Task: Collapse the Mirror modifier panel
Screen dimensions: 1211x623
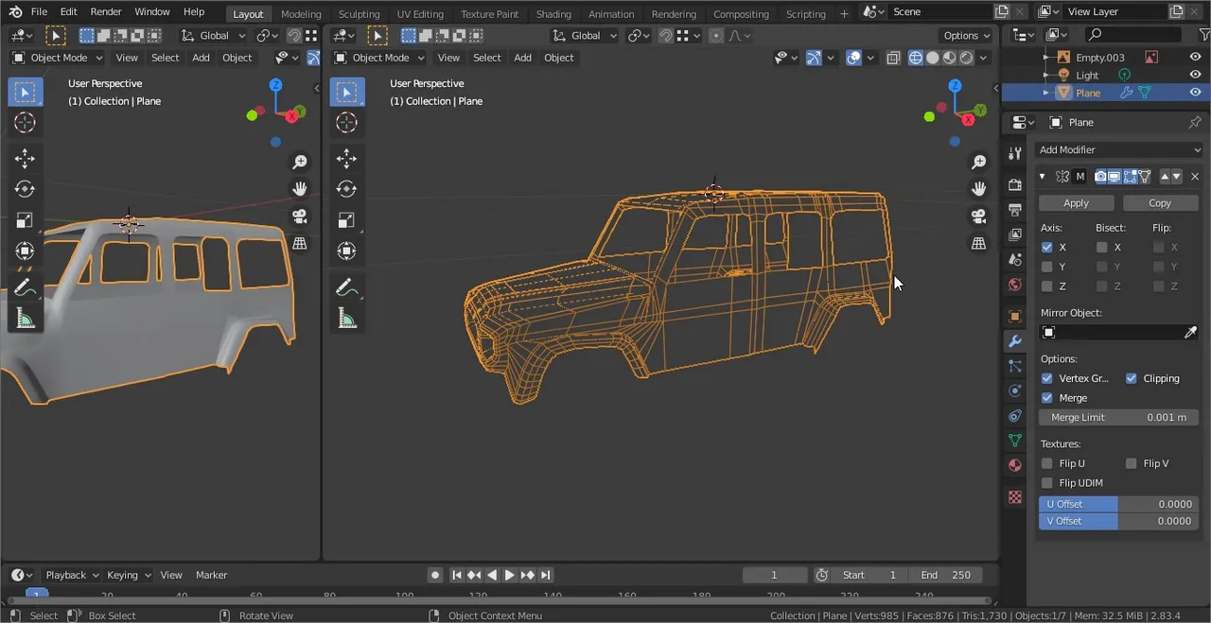Action: [x=1043, y=177]
